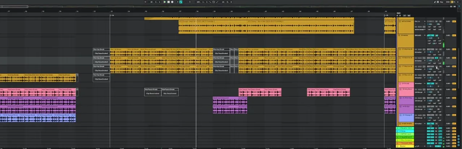The image size is (462, 149).
Task: Fold the bbreaks group track
Action: [400, 35]
